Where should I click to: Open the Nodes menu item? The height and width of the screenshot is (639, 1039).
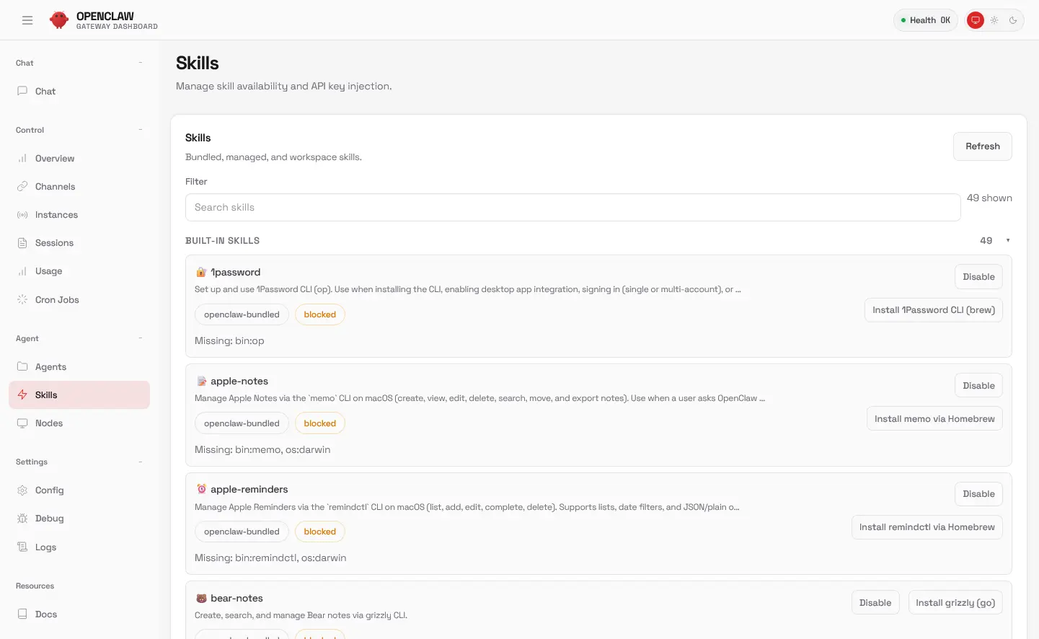coord(49,423)
